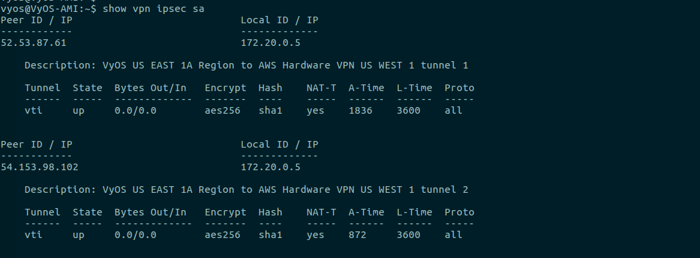The width and height of the screenshot is (700, 258).
Task: Click the first aes256 encrypt value
Action: pyautogui.click(x=222, y=110)
